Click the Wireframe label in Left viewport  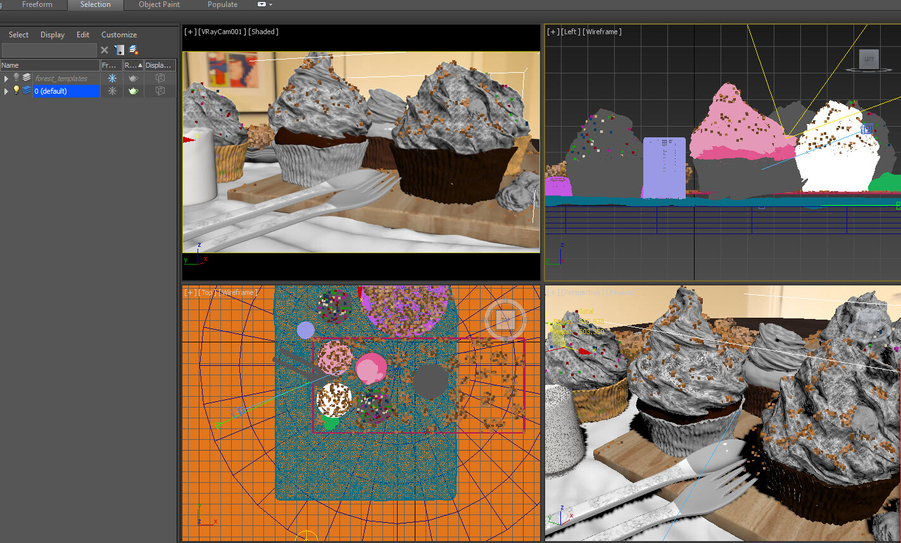click(602, 32)
